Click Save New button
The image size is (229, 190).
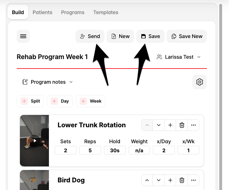click(x=187, y=36)
